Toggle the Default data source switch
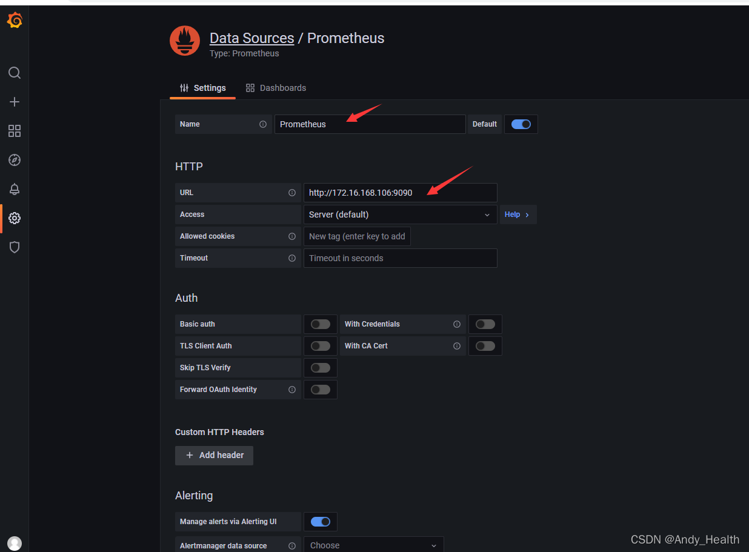Image resolution: width=749 pixels, height=552 pixels. point(521,124)
